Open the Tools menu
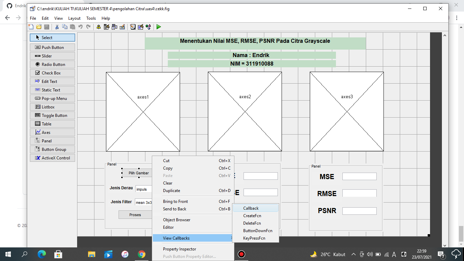 (x=91, y=18)
